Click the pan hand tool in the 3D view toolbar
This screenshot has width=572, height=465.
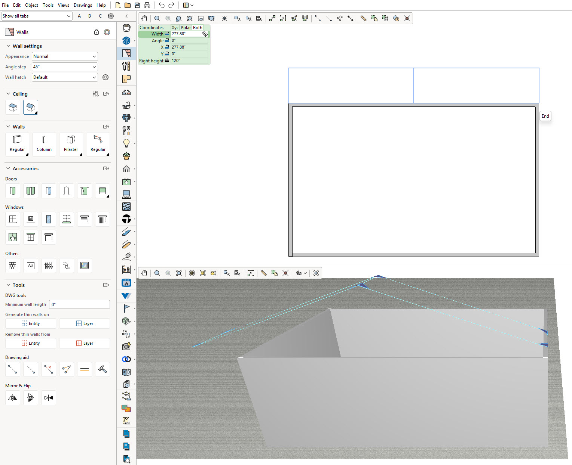(144, 273)
